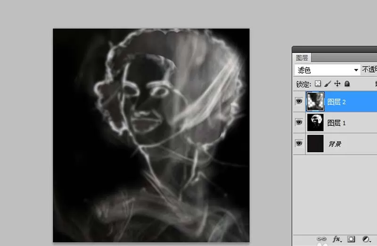Create new adjustment layer icon
The image size is (377, 246).
point(366,239)
